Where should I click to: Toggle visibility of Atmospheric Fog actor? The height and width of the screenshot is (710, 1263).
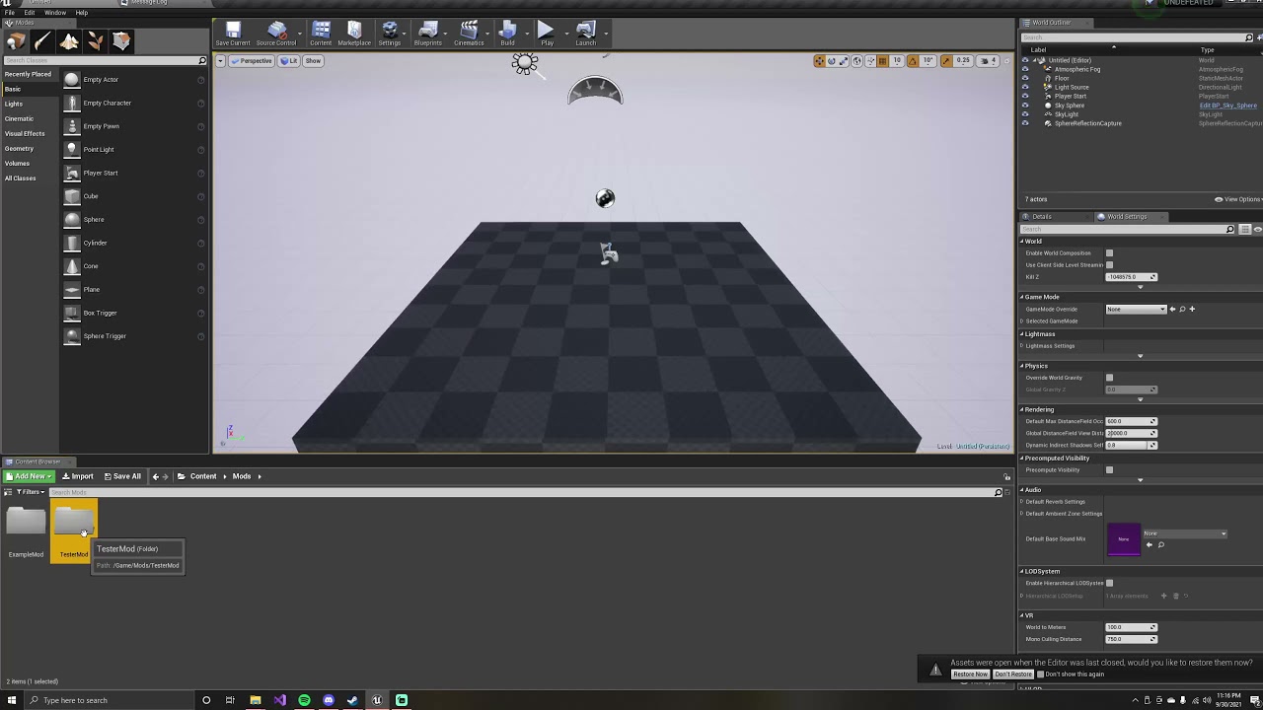[x=1024, y=69]
